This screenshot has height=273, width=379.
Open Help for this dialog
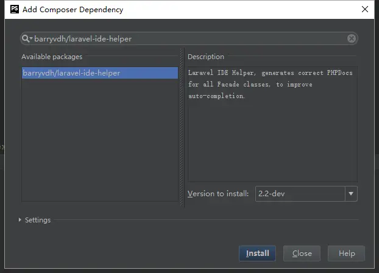pyautogui.click(x=346, y=253)
